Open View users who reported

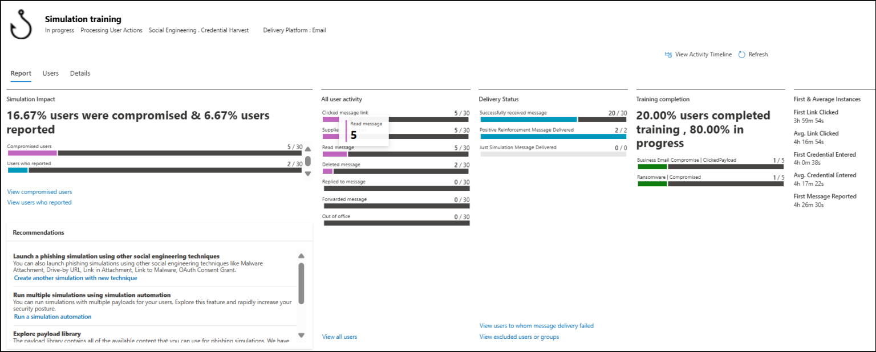click(39, 202)
